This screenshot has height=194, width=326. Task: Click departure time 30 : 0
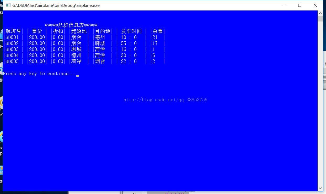pyautogui.click(x=129, y=55)
